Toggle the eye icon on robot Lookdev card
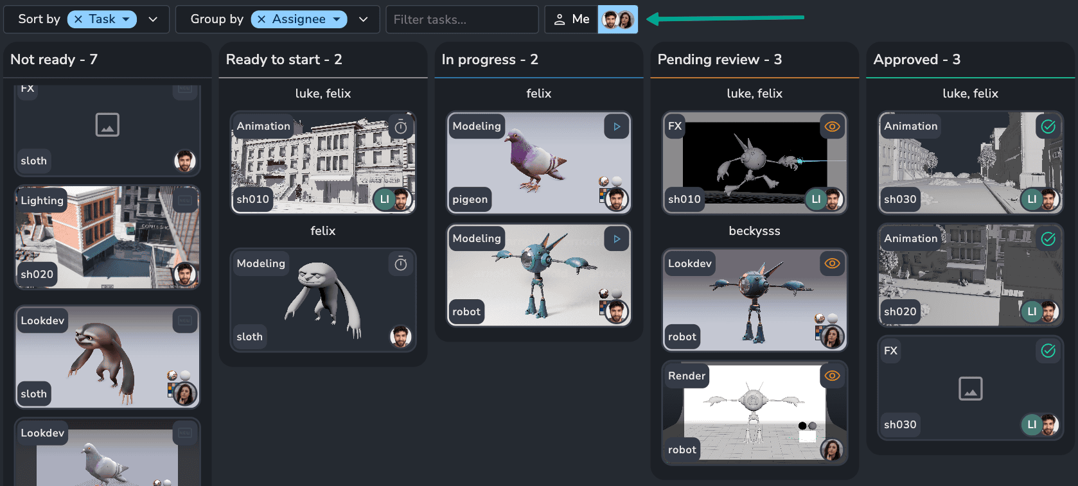Screen dimensions: 1078x486 coord(832,264)
